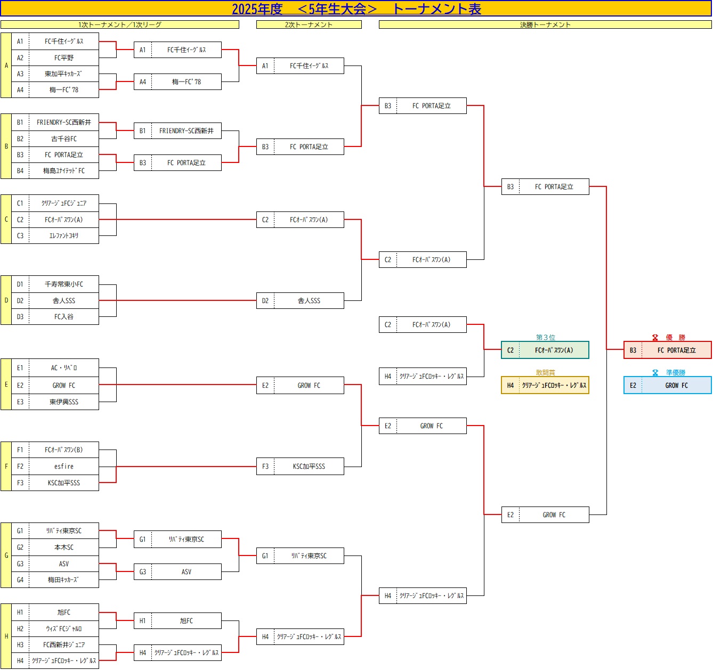Click the esfire team cell
Viewport: 713px width, 670px height.
pyautogui.click(x=64, y=466)
